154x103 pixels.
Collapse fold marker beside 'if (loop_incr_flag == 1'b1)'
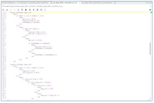(x=6, y=79)
